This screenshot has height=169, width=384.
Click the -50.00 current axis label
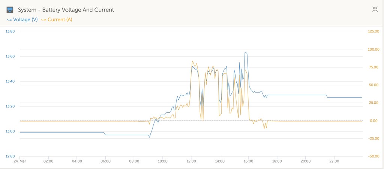(x=373, y=156)
